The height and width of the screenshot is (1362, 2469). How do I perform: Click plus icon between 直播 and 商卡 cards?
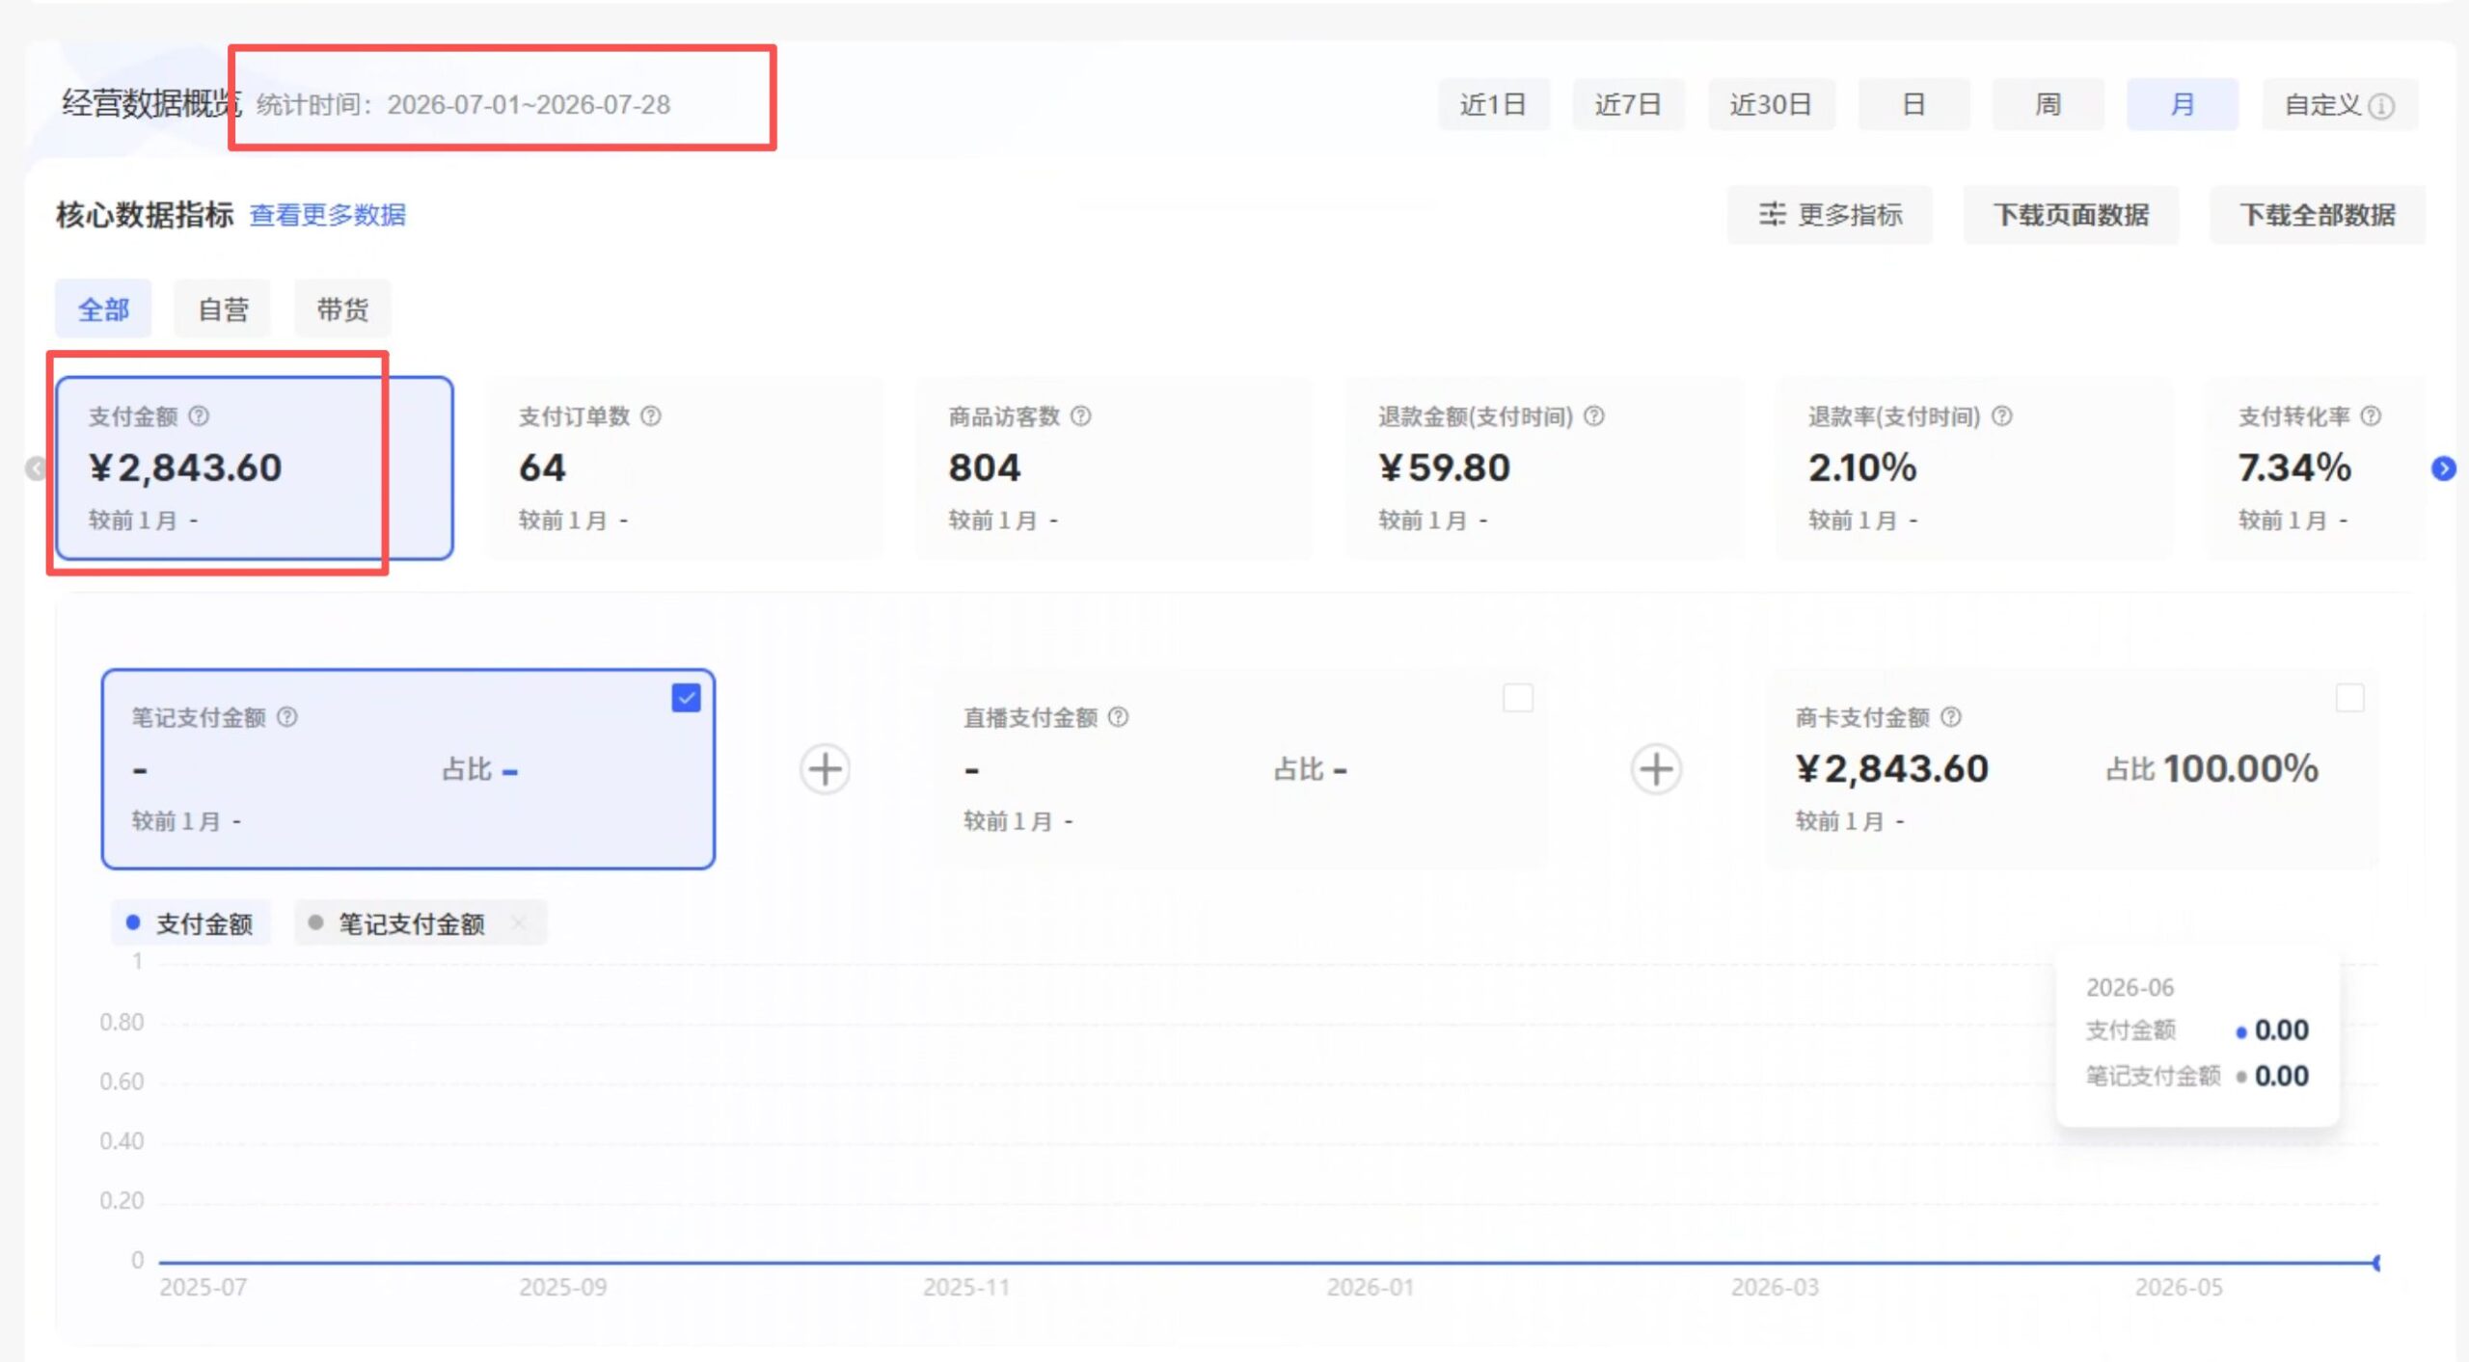1657,769
